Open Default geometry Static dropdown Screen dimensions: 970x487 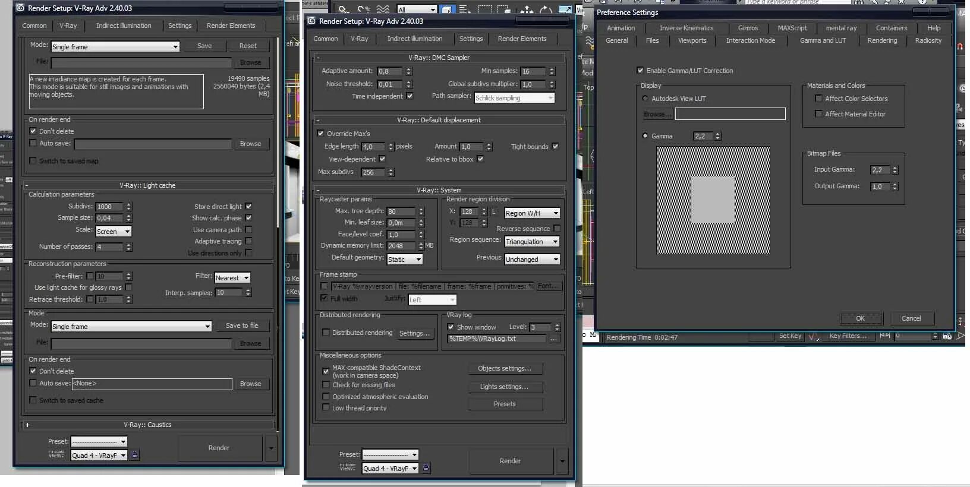[x=405, y=260]
